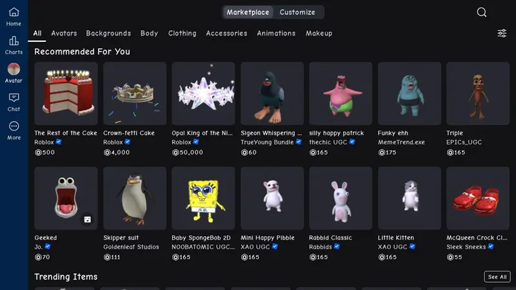Click the 60 Robux price
The image size is (516, 290).
[x=248, y=152]
